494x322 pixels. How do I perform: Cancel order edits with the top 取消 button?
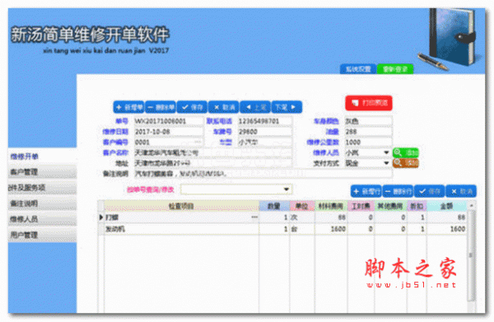pos(224,107)
